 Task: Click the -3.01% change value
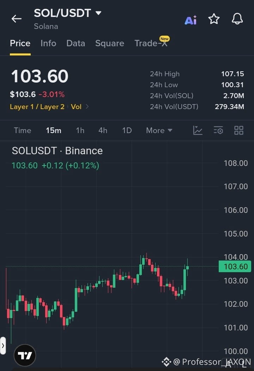[x=52, y=94]
